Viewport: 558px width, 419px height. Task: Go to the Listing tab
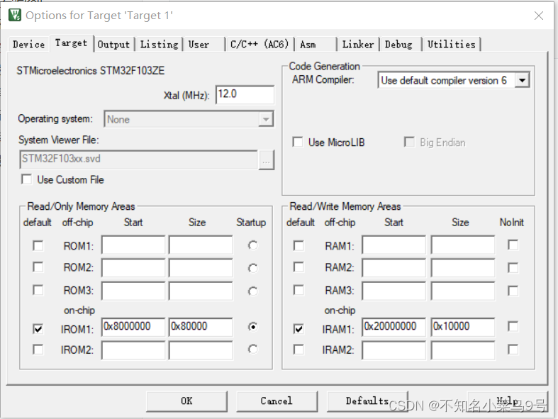[x=159, y=45]
